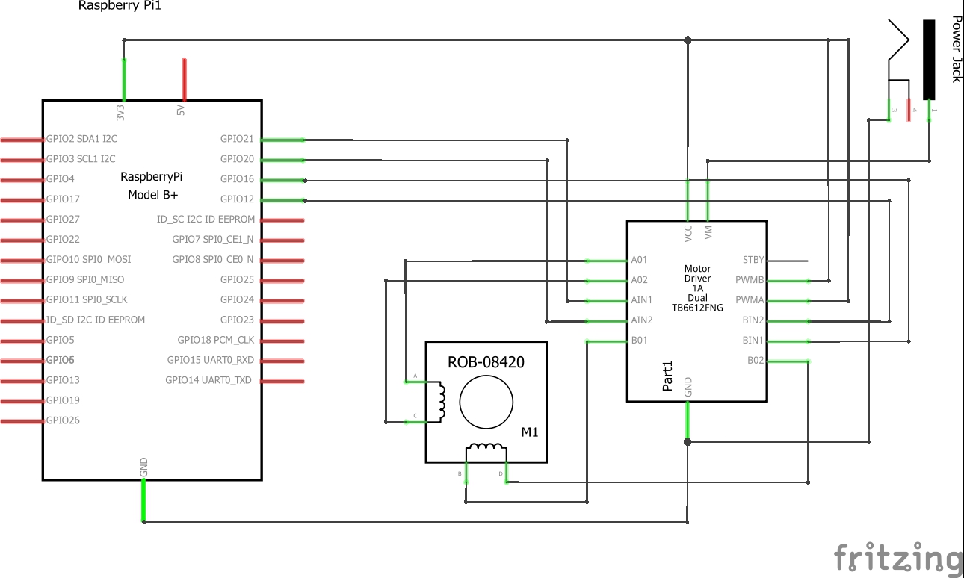Click the red Power Jack pin 4

point(909,111)
